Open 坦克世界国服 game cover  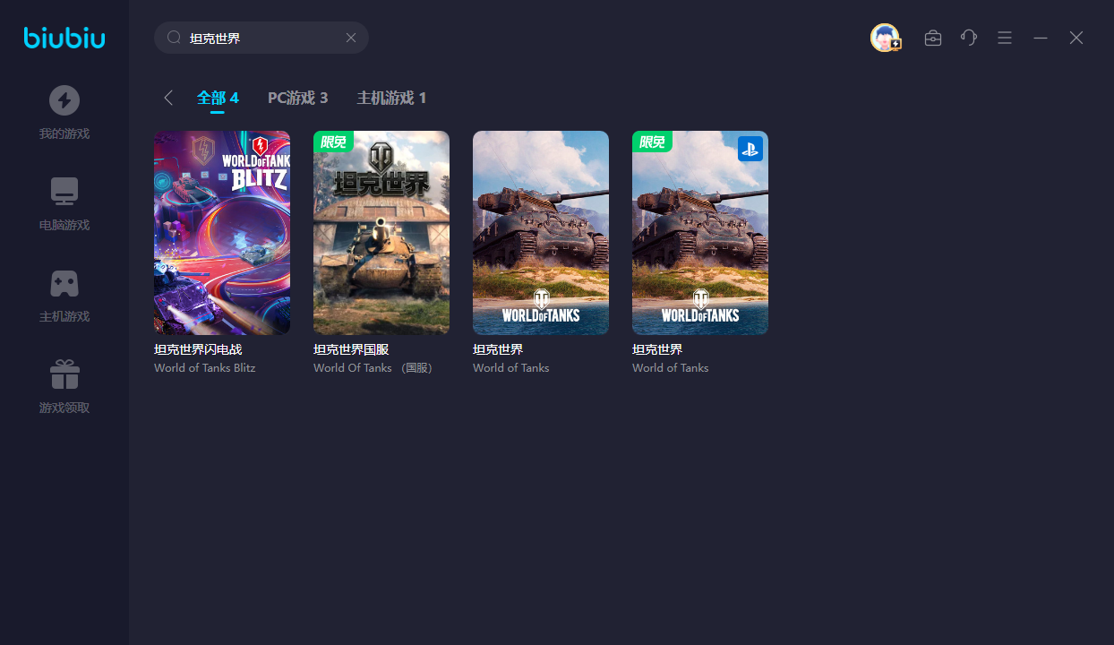click(381, 233)
